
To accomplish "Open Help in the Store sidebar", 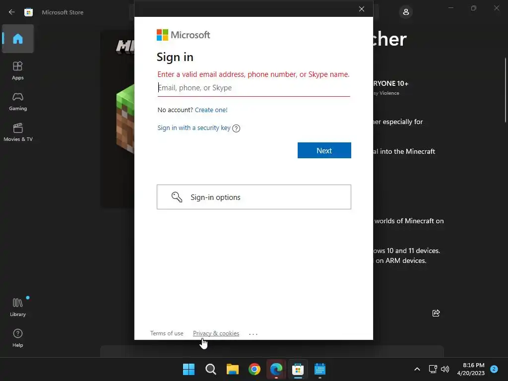I will [x=18, y=338].
